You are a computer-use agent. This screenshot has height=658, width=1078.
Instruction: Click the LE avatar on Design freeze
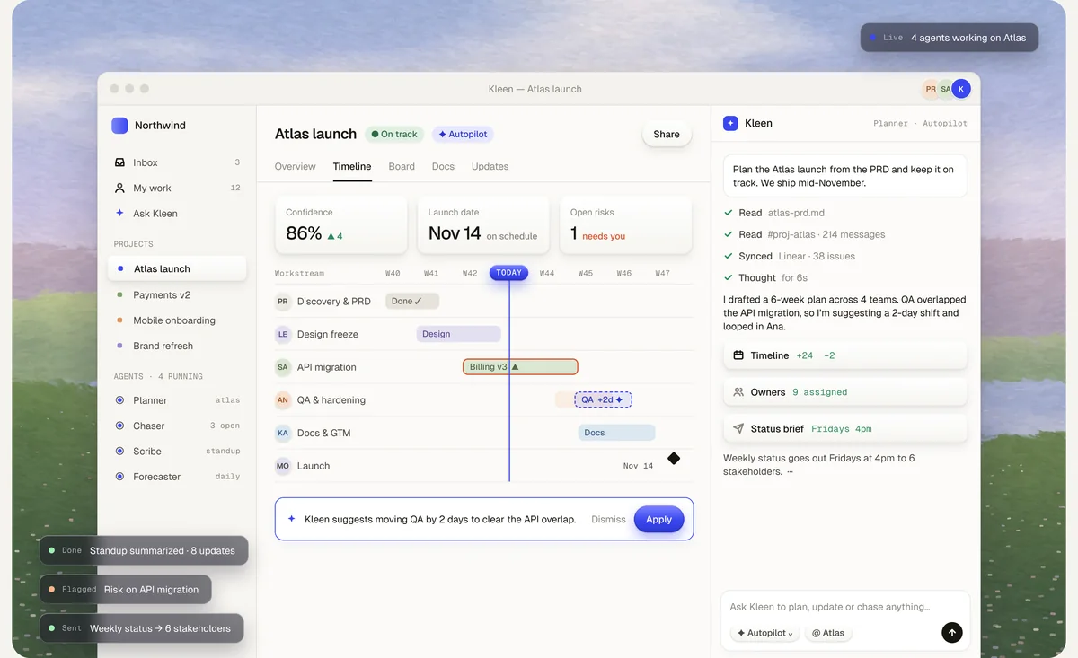click(x=283, y=334)
